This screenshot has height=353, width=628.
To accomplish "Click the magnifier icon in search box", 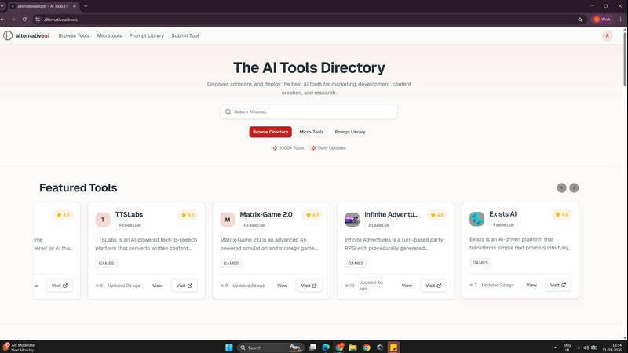I will point(228,111).
